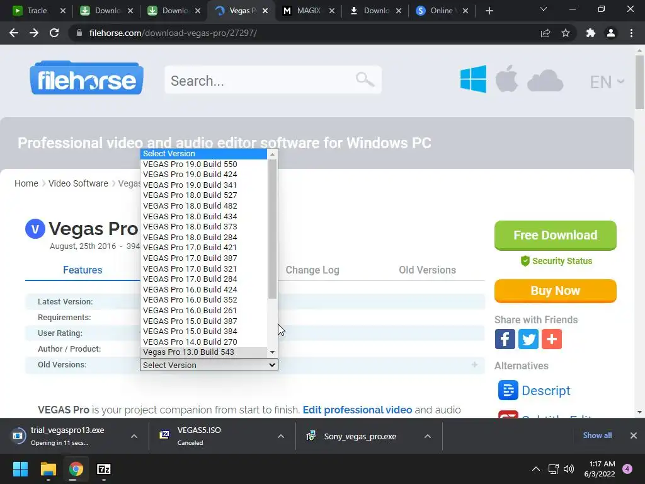Click the Free Download button
645x484 pixels.
coord(556,236)
